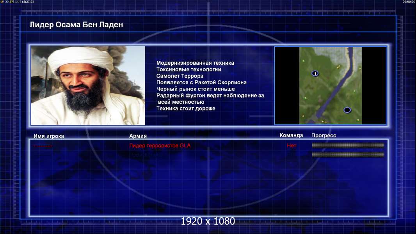Click 'Черный рынок стоит меньше' line
Image resolution: width=416 pixels, height=234 pixels.
[x=196, y=89]
